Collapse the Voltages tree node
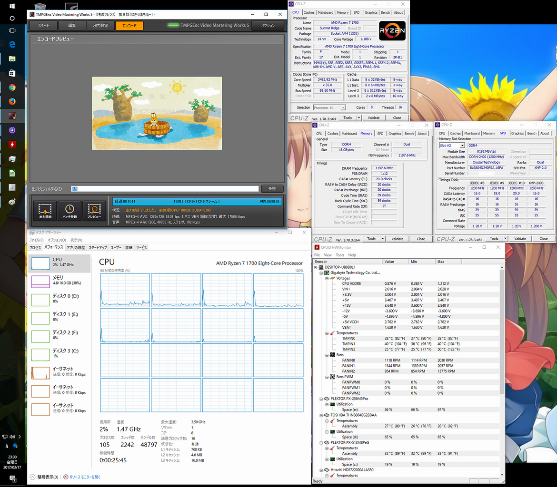This screenshot has height=487, width=557. pos(327,278)
